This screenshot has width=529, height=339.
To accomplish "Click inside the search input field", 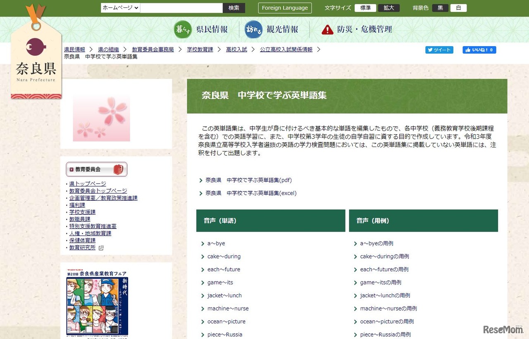I will [182, 7].
